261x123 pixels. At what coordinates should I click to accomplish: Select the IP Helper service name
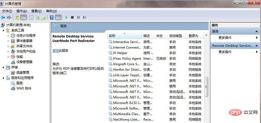coord(120,53)
